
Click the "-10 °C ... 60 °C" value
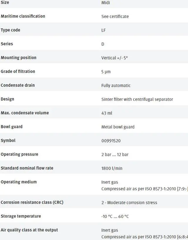point(115,217)
